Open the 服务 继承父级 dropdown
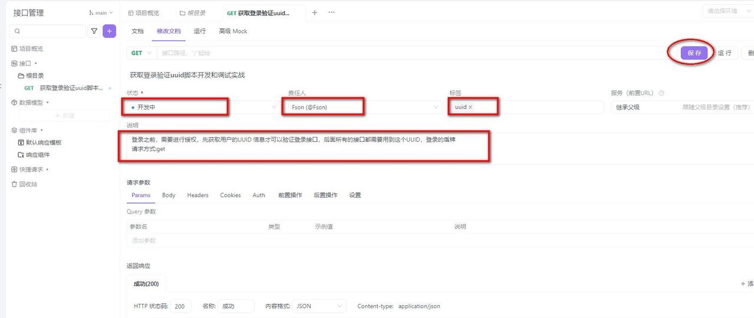 [683, 107]
